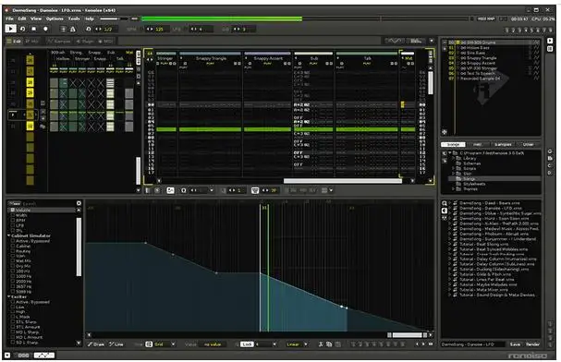
Task: Check the Cabinet parameter checkbox
Action: [x=13, y=246]
